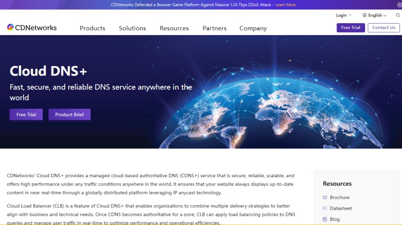Click the CDNetworks logo
The image size is (402, 225).
coord(32,28)
